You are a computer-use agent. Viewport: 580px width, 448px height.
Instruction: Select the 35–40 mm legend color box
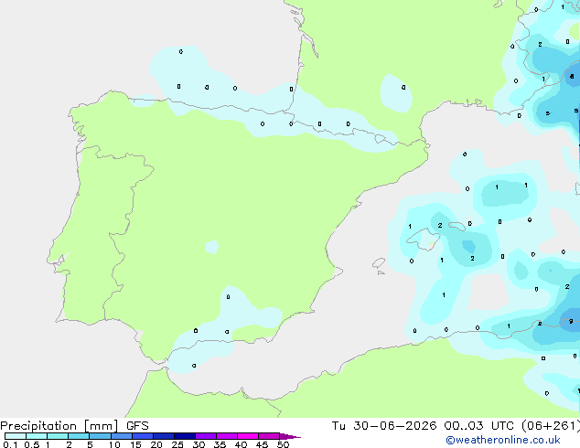coord(227,436)
